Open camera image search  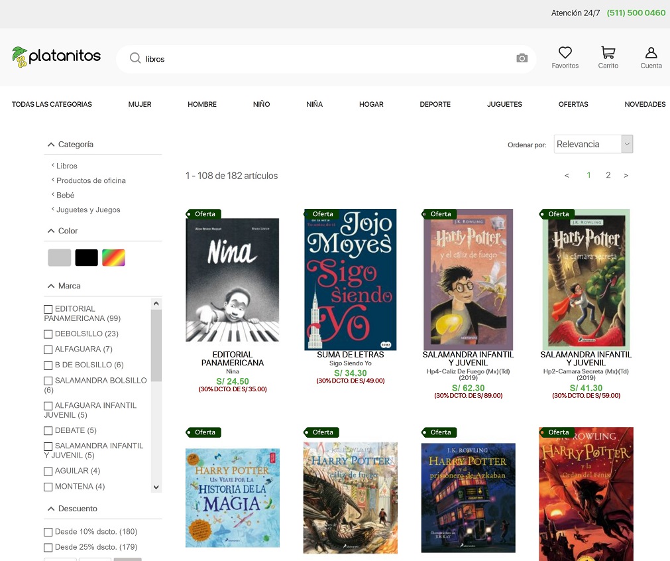[x=522, y=58]
